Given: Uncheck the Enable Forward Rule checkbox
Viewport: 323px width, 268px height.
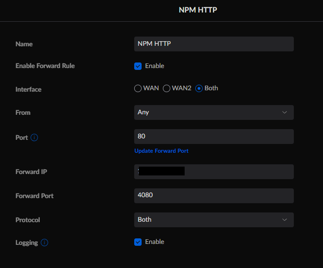Looking at the screenshot, I should pos(138,66).
